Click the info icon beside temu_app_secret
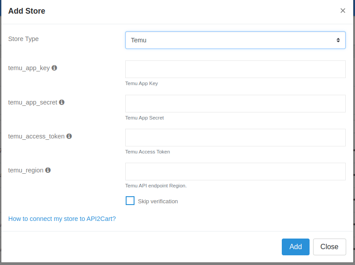Image resolution: width=355 pixels, height=265 pixels. [x=62, y=102]
